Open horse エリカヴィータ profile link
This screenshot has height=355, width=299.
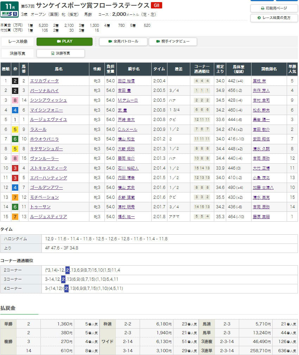[x=44, y=81]
